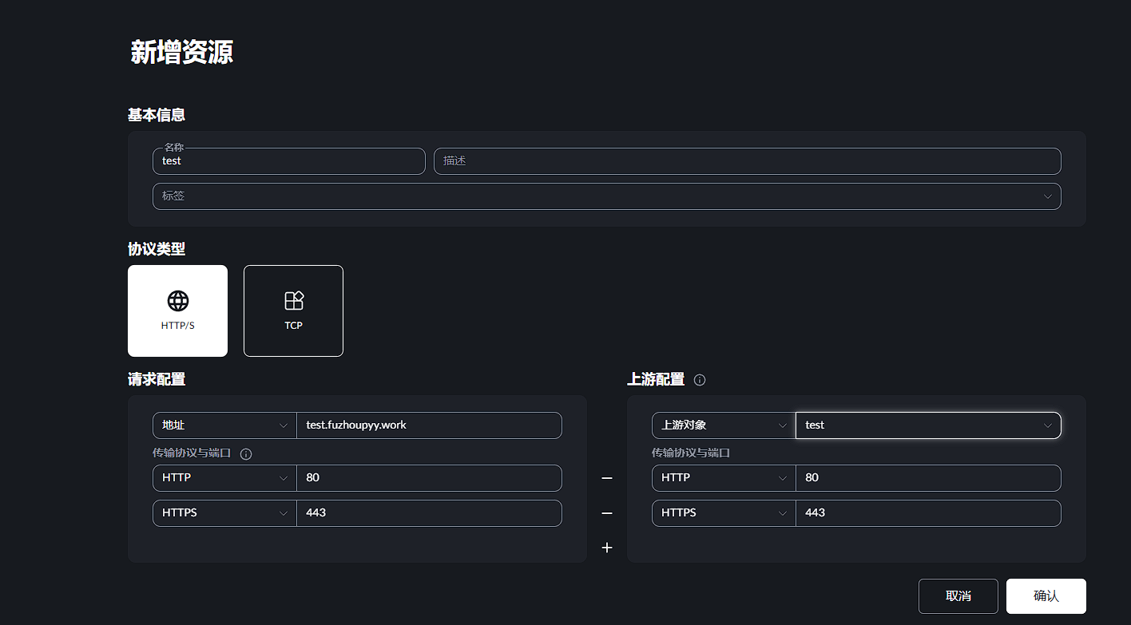The width and height of the screenshot is (1131, 625).
Task: Change request HTTPS protocol dropdown
Action: coord(224,513)
